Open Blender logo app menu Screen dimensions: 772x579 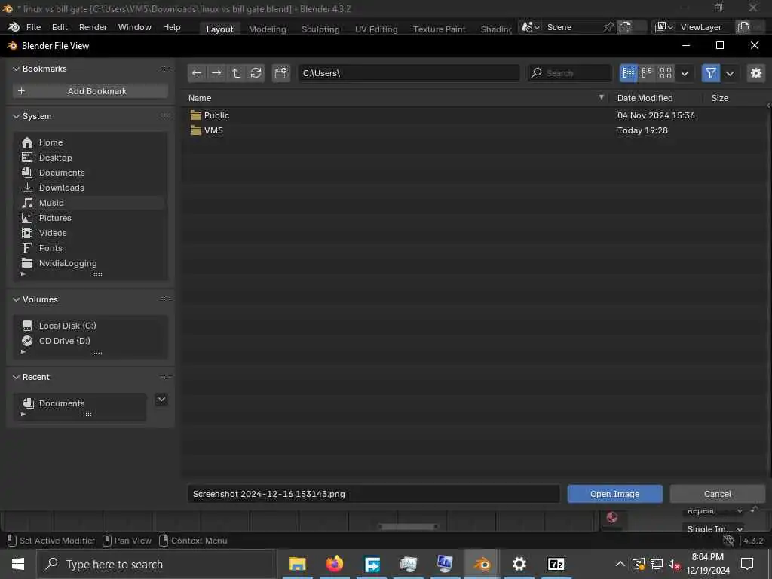pos(14,27)
